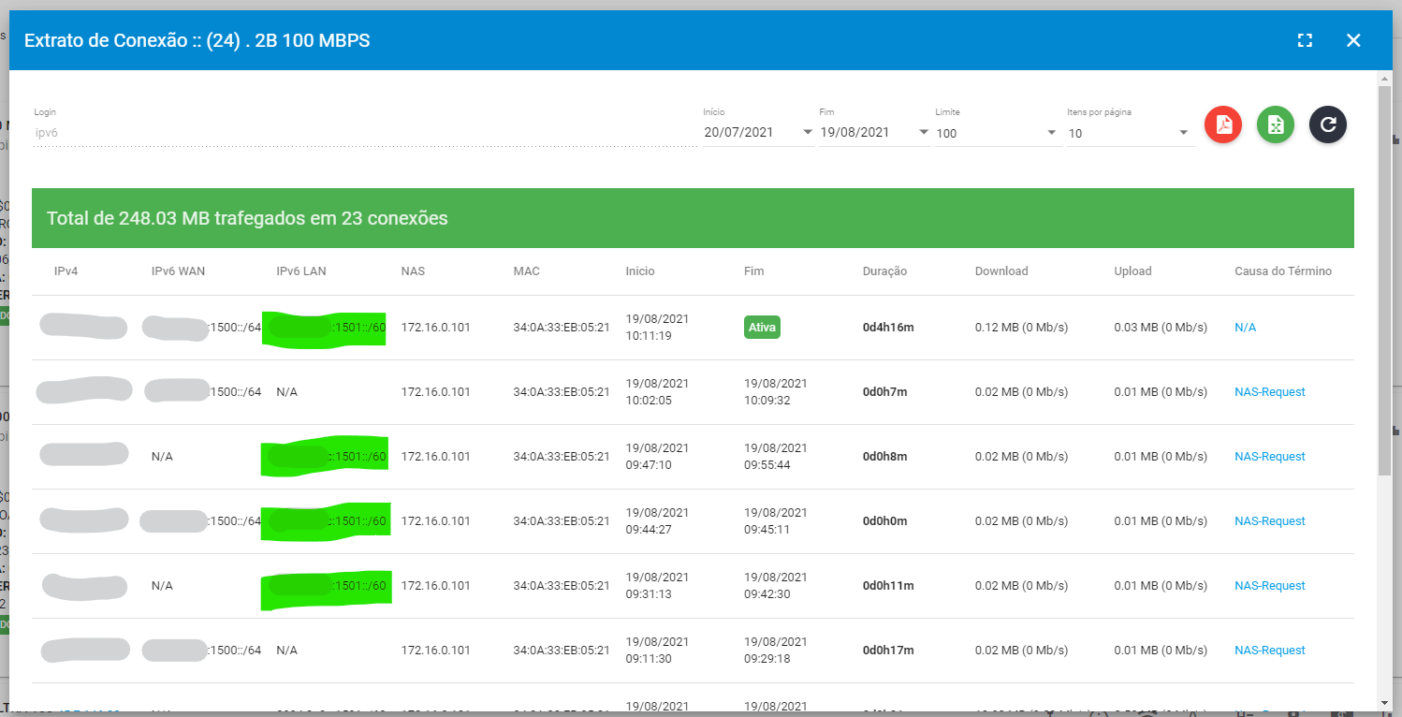1402x717 pixels.
Task: Open NAS-Request link for the 10:02:05 connection
Action: pyautogui.click(x=1270, y=392)
